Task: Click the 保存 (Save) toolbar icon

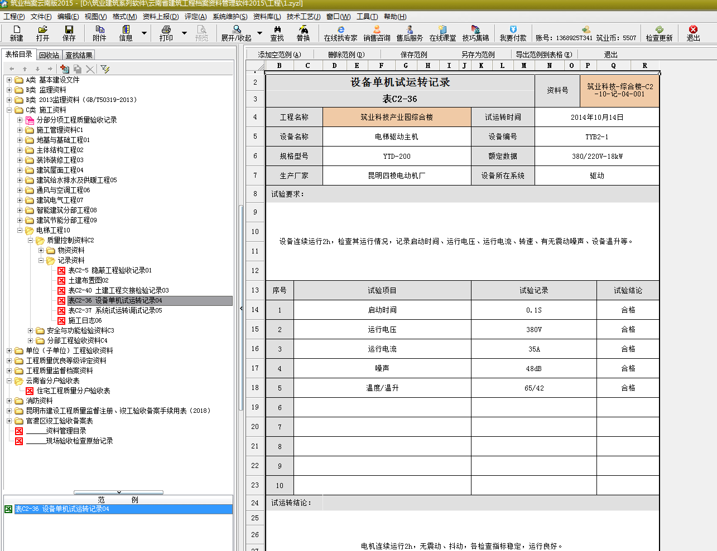Action: pos(69,33)
